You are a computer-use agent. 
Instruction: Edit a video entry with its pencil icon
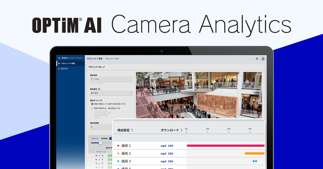point(99,155)
